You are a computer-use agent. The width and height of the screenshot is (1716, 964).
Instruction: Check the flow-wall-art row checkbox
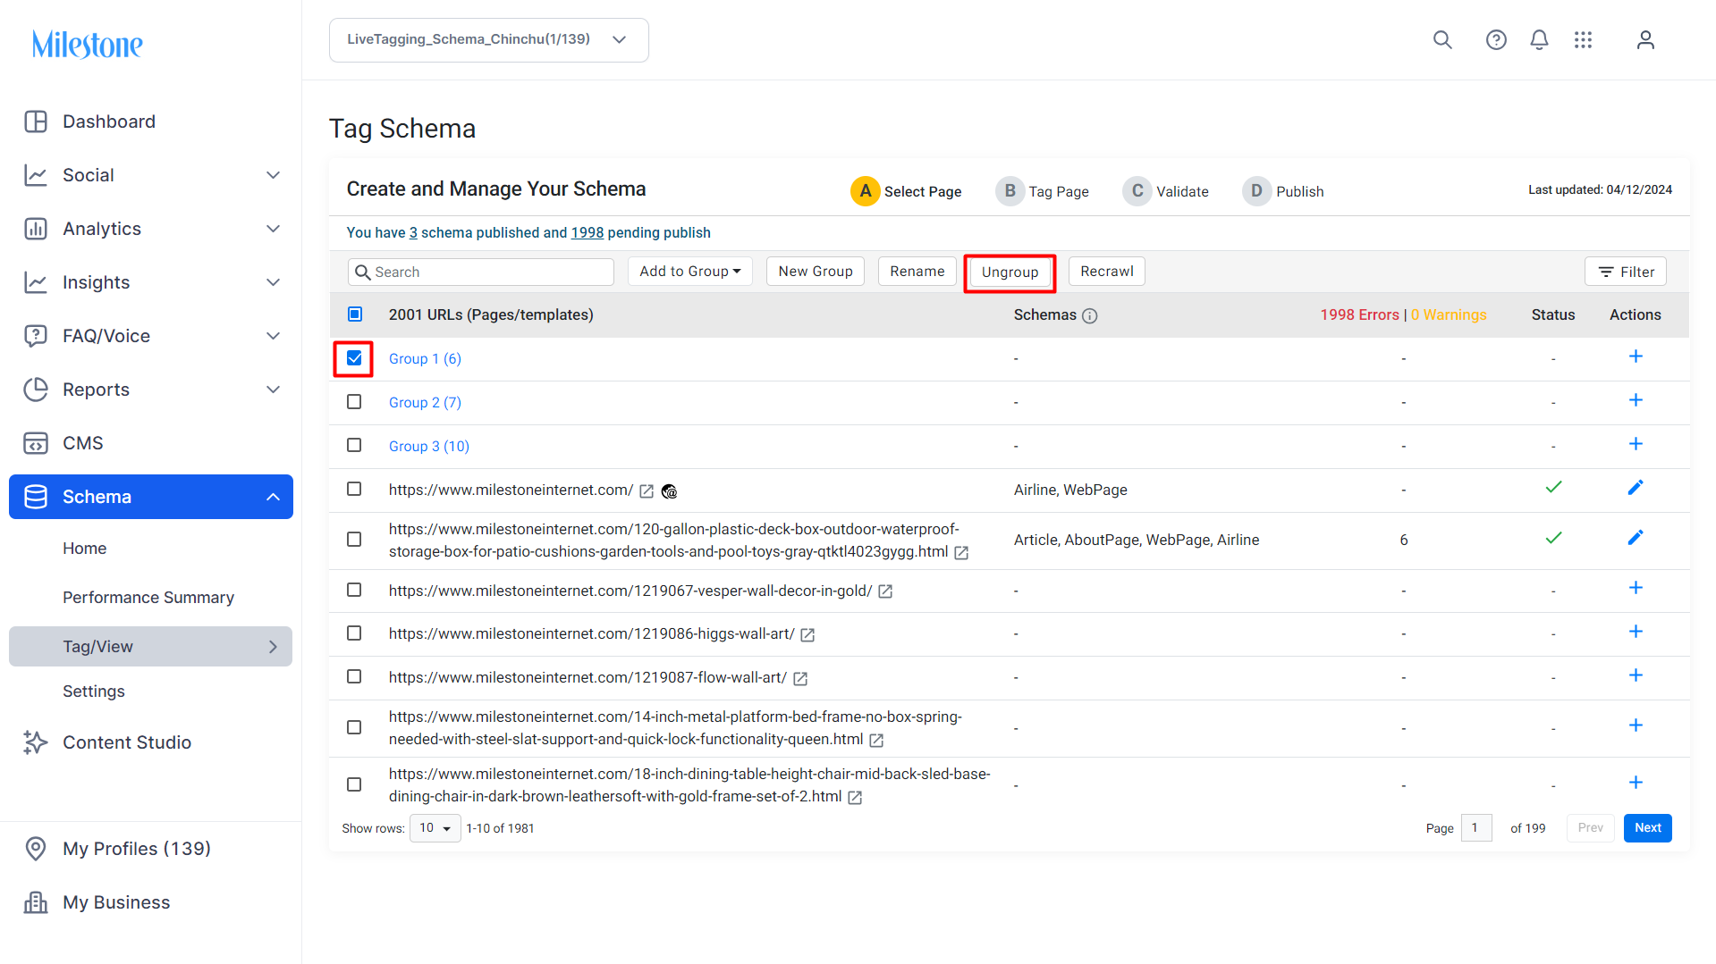pos(355,677)
